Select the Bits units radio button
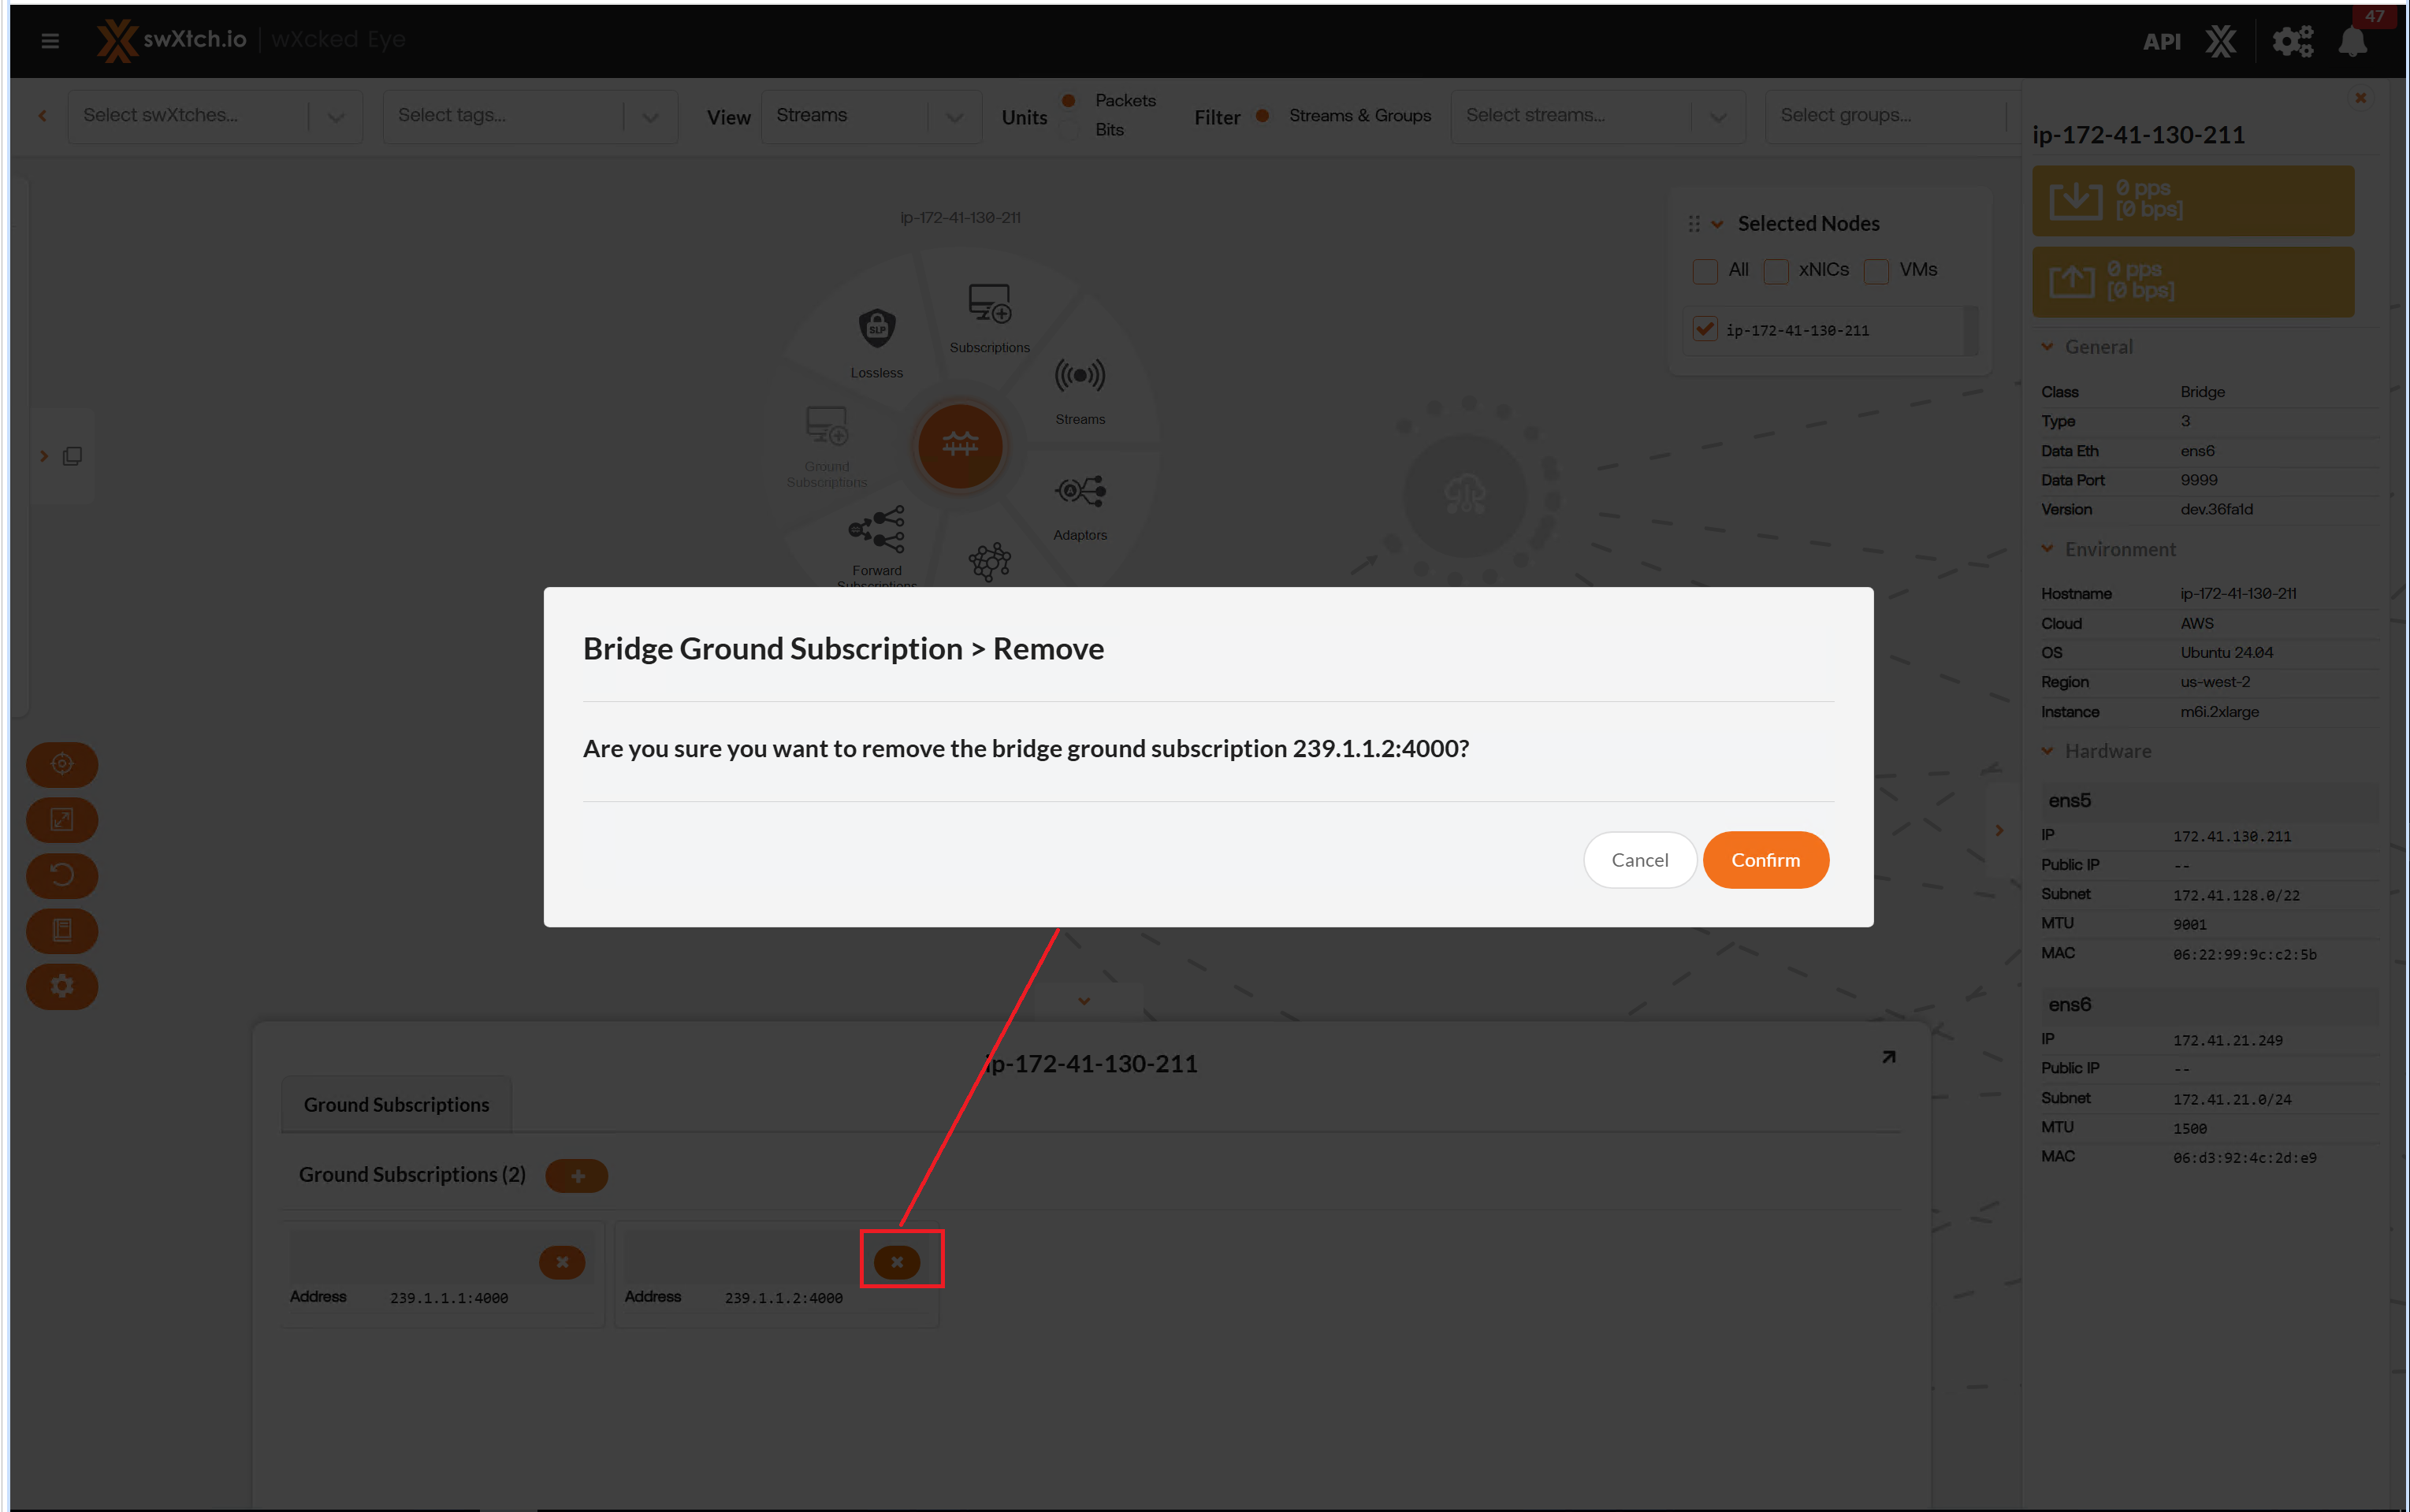Image resolution: width=2410 pixels, height=1512 pixels. (x=1069, y=130)
